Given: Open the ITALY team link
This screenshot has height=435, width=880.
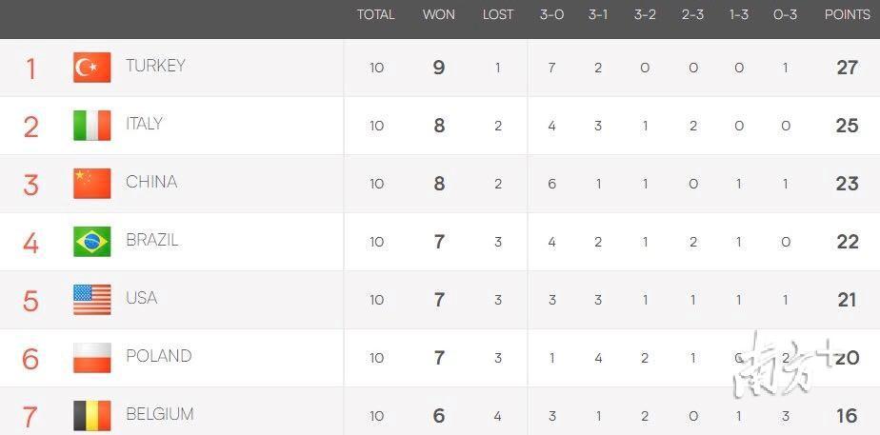Looking at the screenshot, I should tap(144, 124).
